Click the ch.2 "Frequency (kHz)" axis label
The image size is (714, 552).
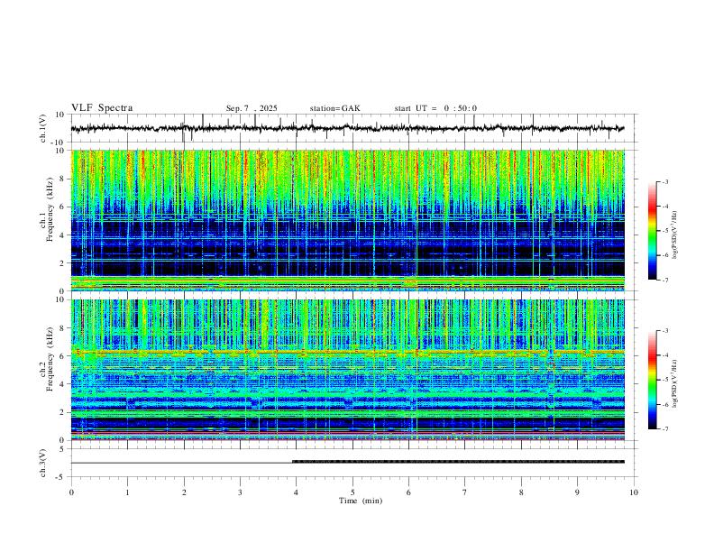(x=50, y=359)
